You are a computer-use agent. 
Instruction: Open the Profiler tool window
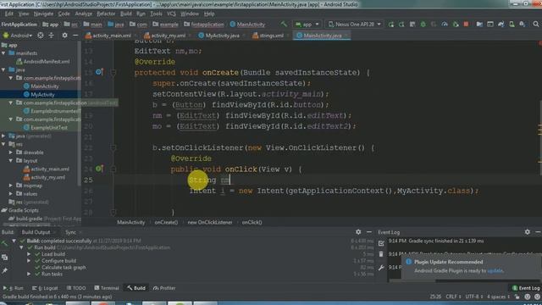tap(164, 288)
